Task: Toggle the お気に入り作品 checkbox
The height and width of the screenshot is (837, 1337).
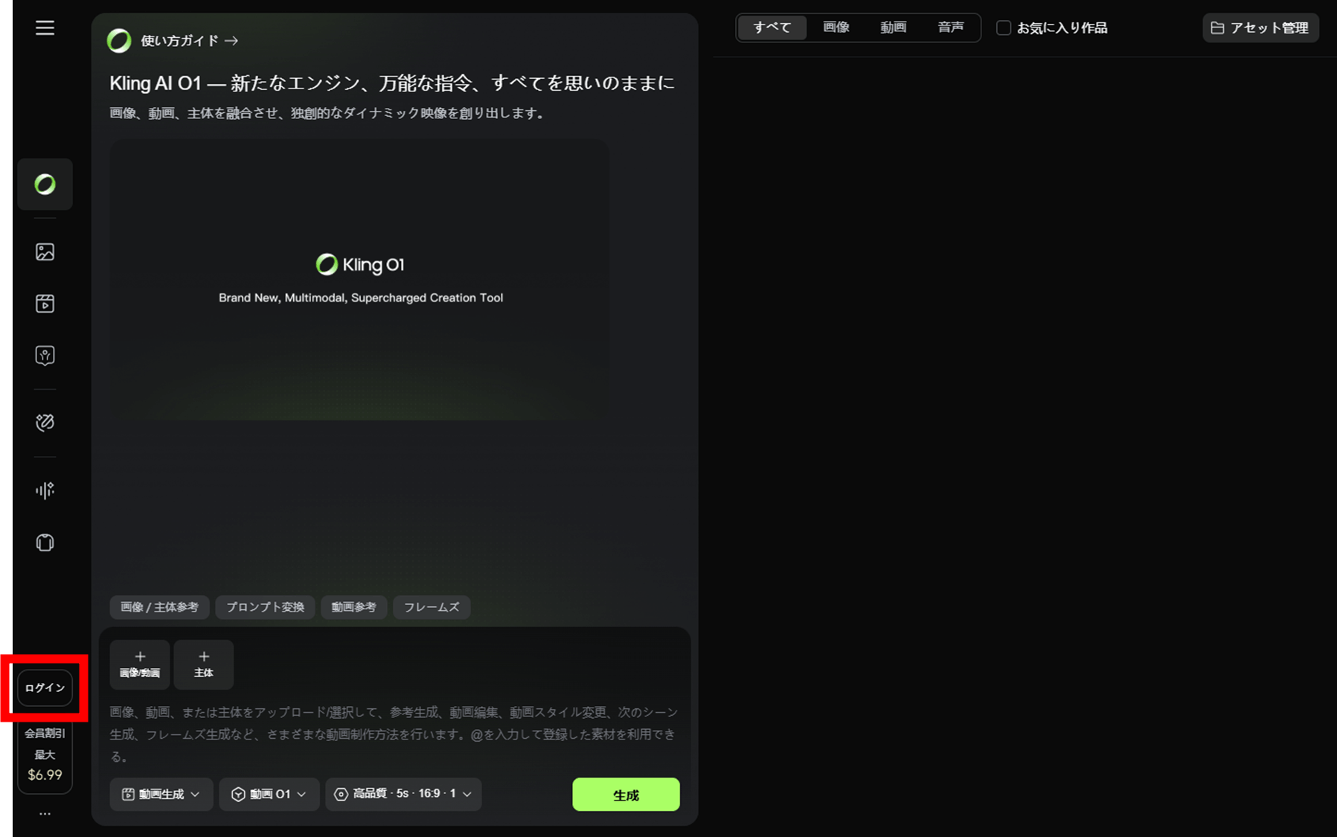Action: pos(1004,28)
